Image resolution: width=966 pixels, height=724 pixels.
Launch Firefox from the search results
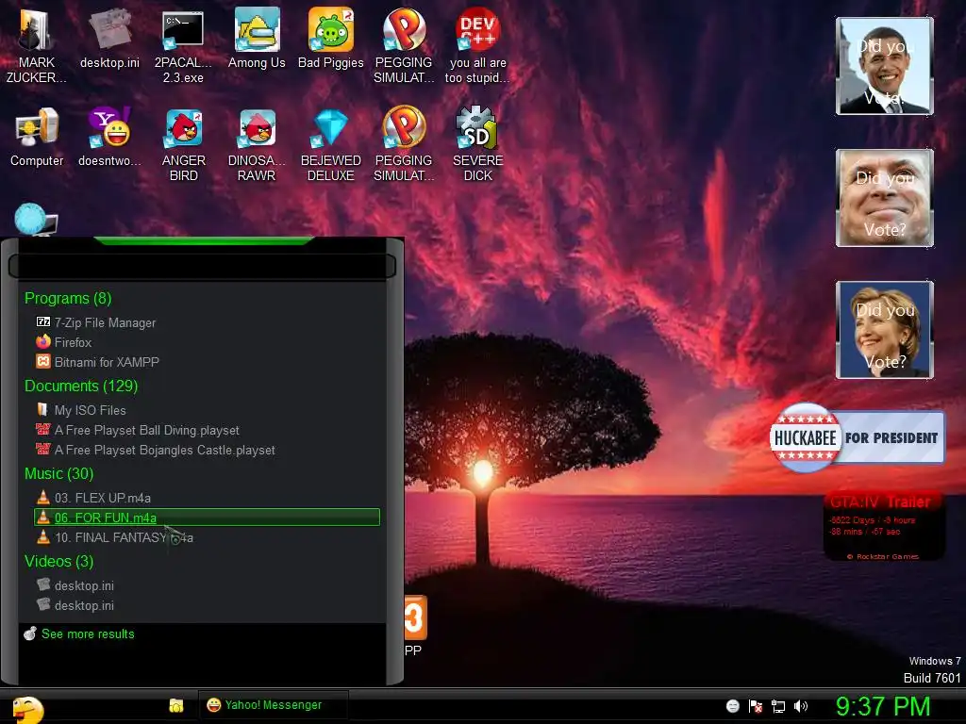[207, 342]
